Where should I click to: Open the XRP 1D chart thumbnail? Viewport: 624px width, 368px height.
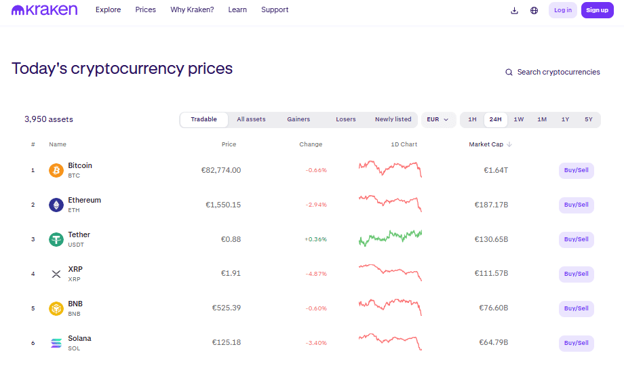pos(390,272)
